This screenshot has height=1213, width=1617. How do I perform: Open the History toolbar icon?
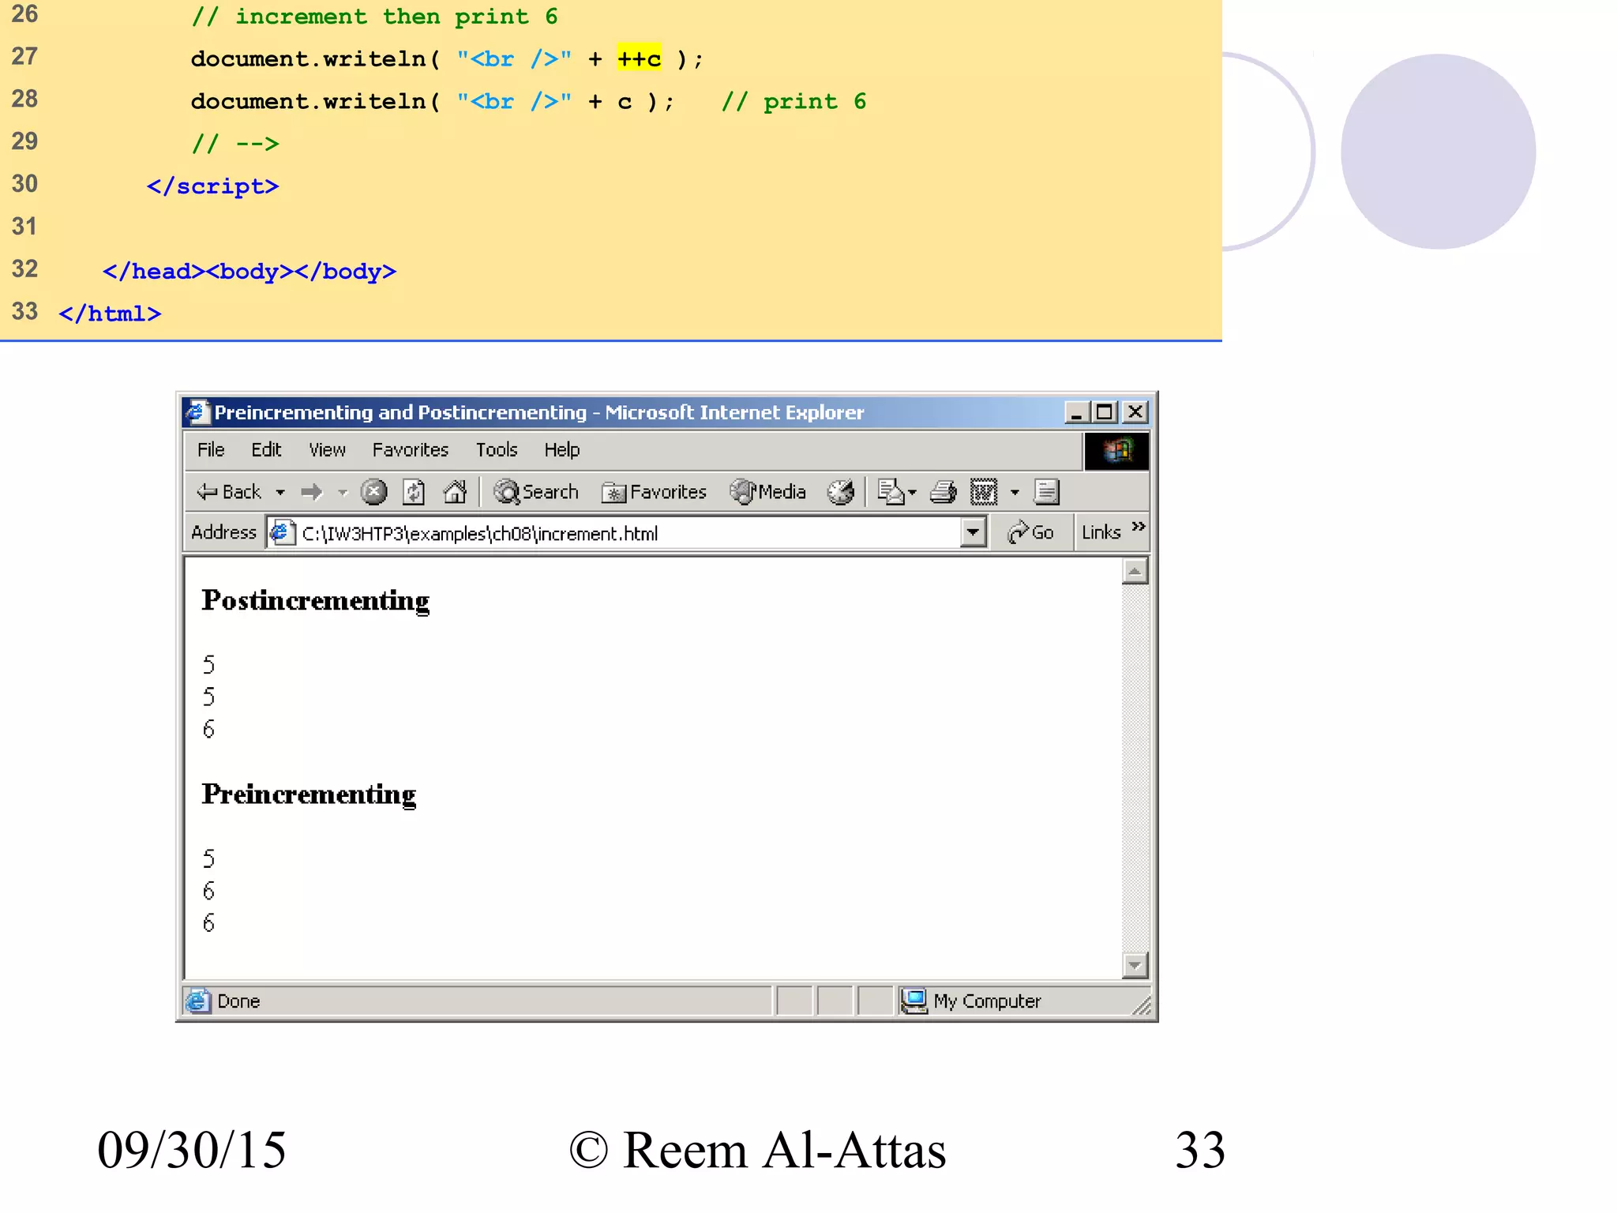[x=841, y=492]
